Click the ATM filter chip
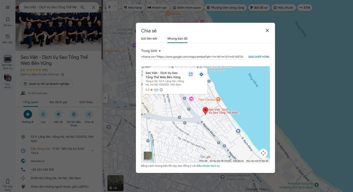Screen dimensions: 353x192 [305, 8]
